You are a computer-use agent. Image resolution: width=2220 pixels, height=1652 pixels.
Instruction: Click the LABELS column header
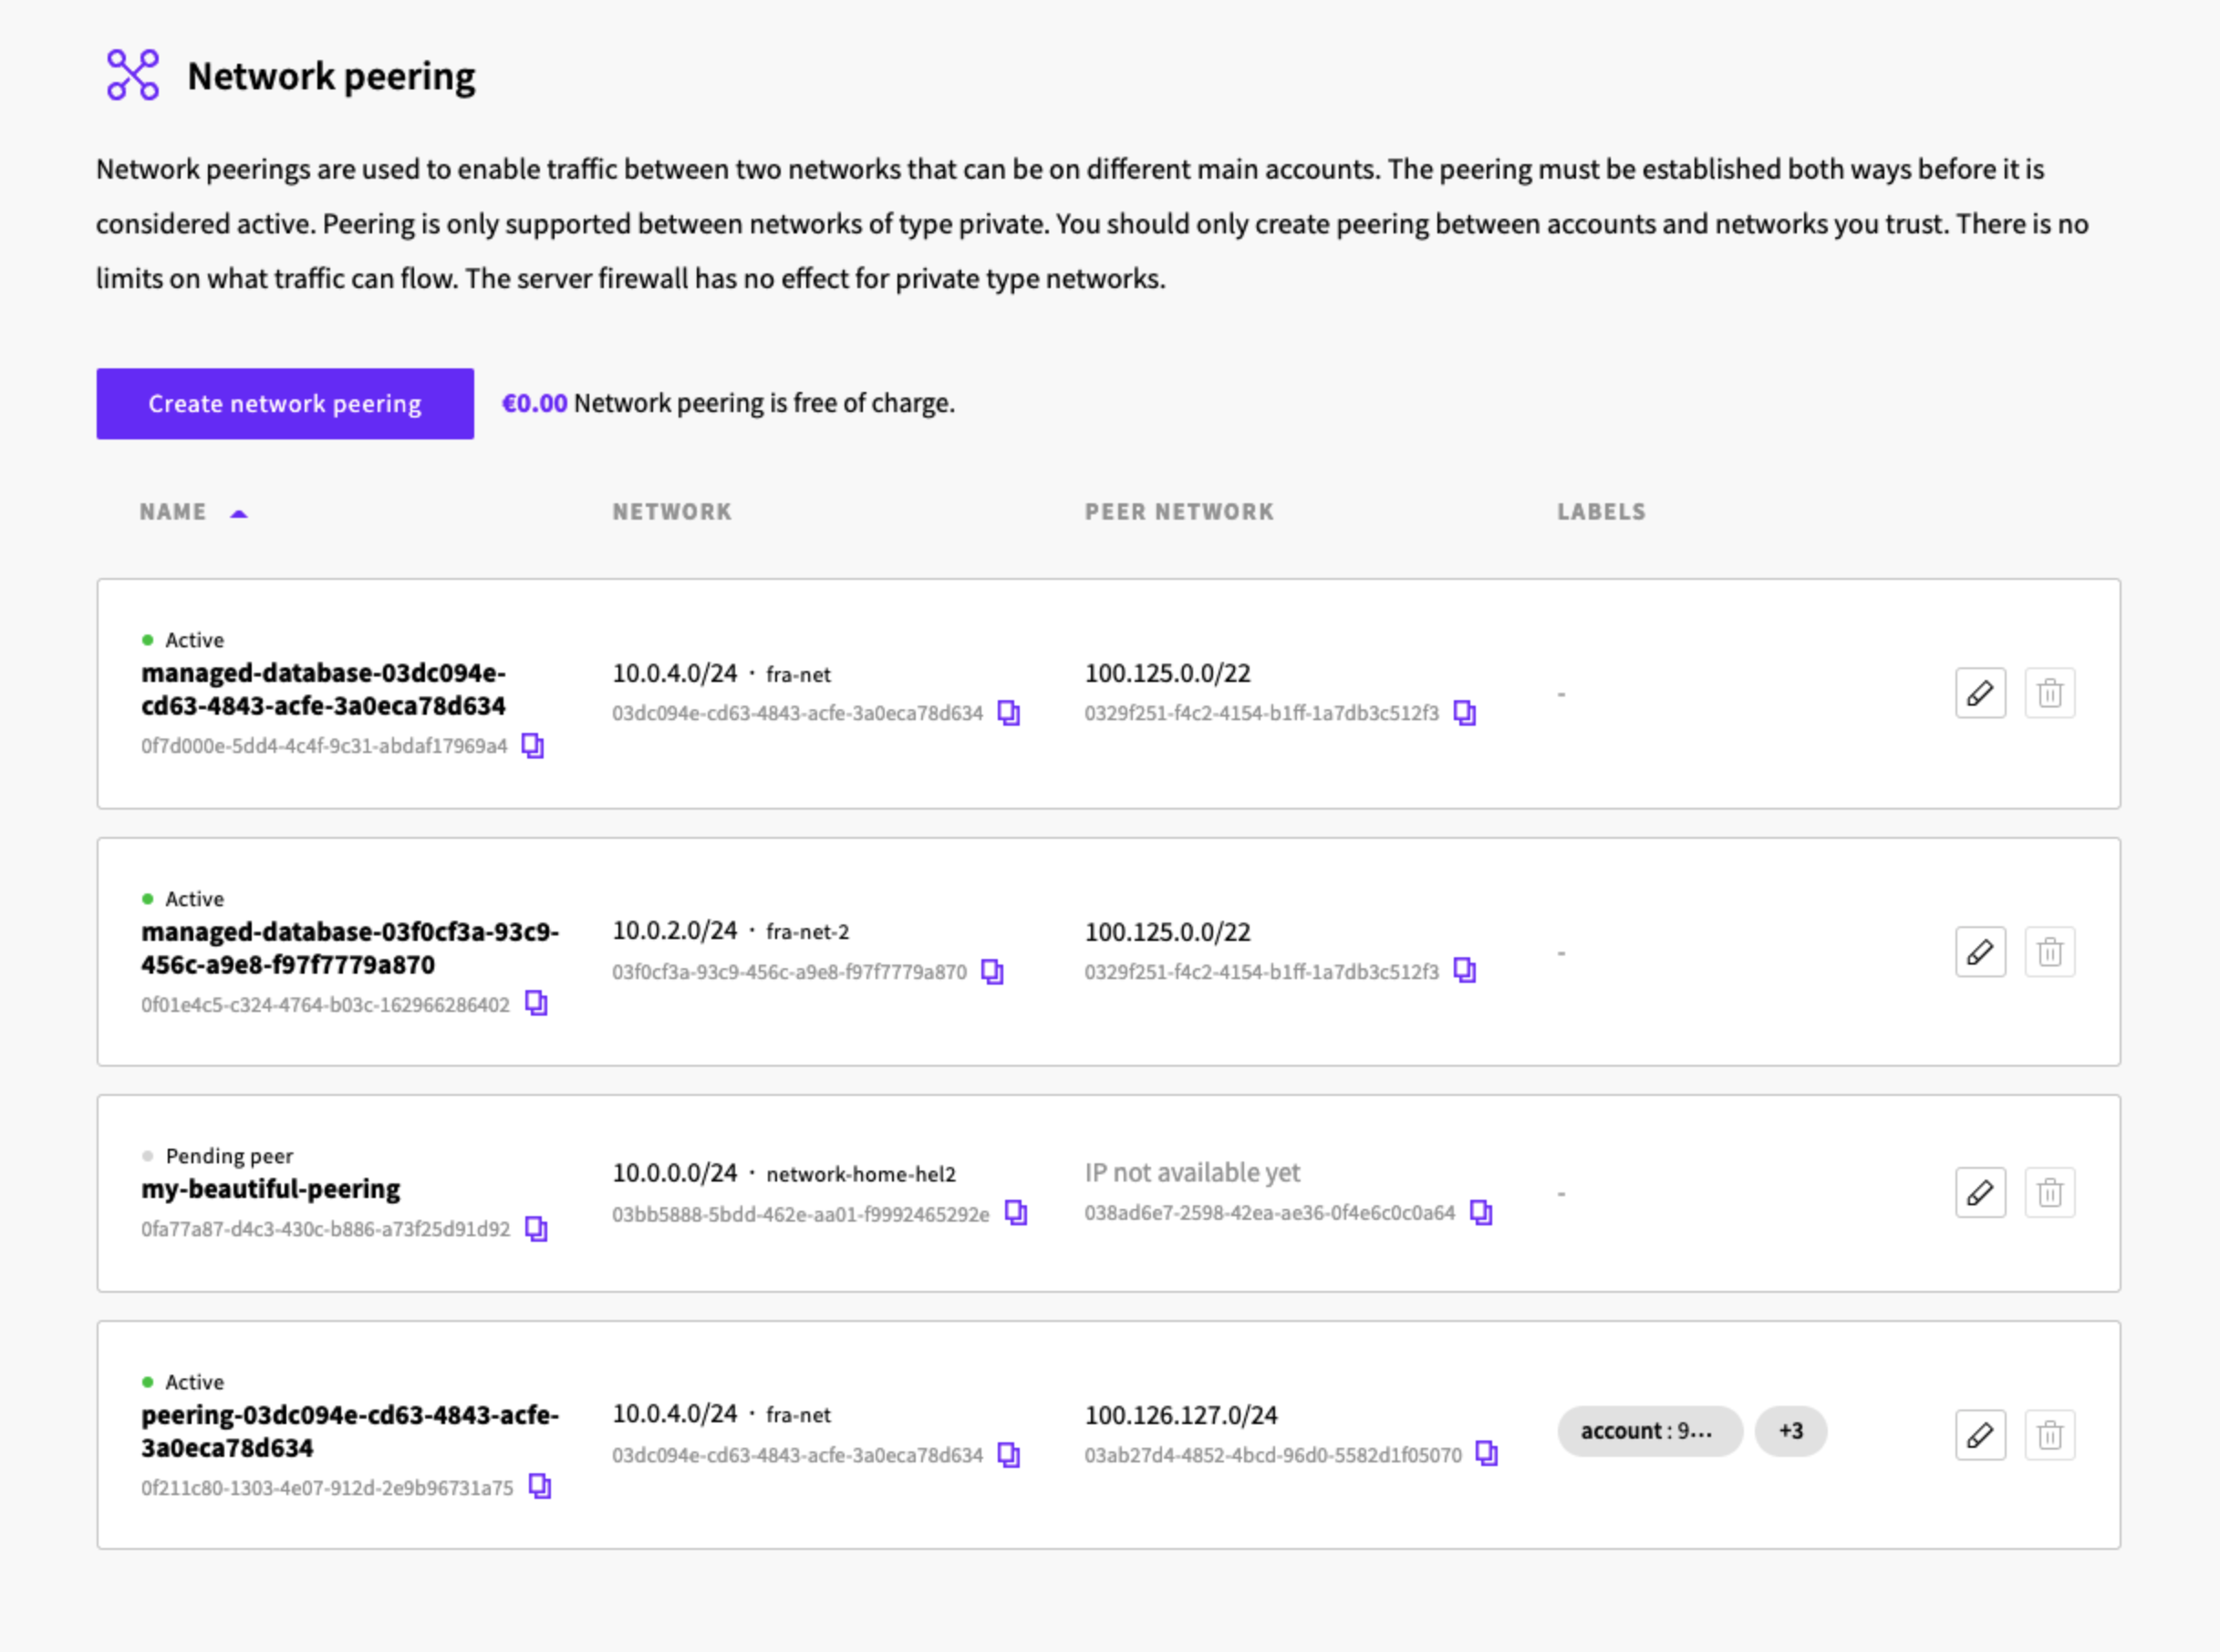coord(1601,512)
